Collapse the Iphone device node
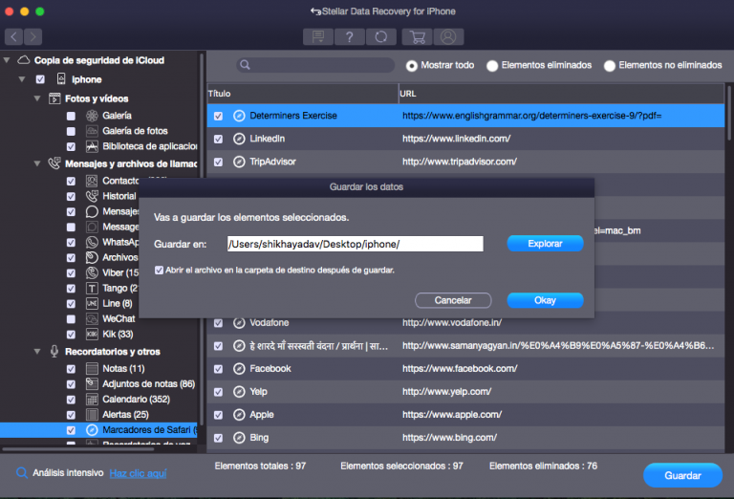 coord(22,79)
